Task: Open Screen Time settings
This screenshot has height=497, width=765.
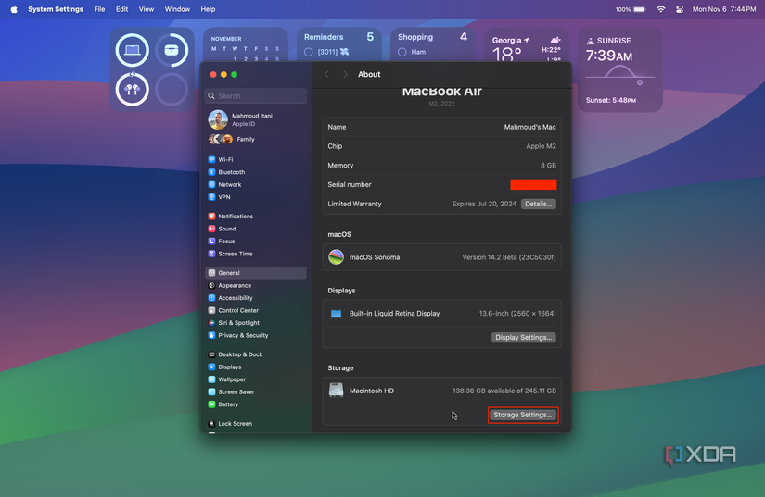Action: click(256, 254)
